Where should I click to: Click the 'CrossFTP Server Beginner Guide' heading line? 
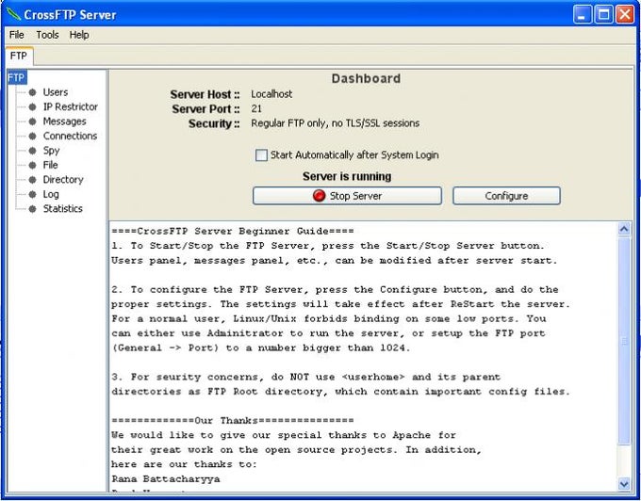pos(233,231)
